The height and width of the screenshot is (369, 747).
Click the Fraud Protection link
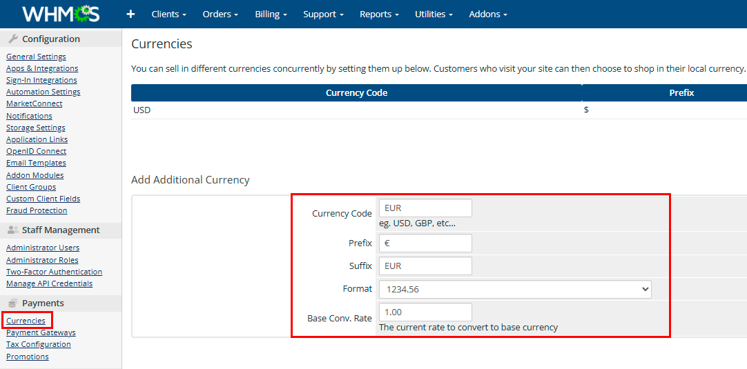(37, 210)
